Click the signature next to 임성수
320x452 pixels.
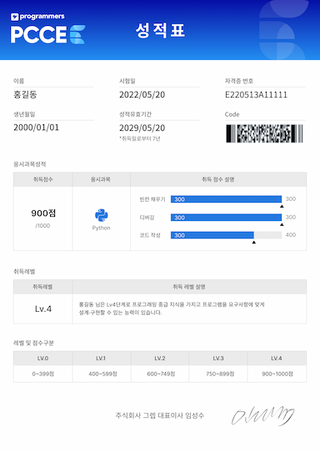point(263,415)
